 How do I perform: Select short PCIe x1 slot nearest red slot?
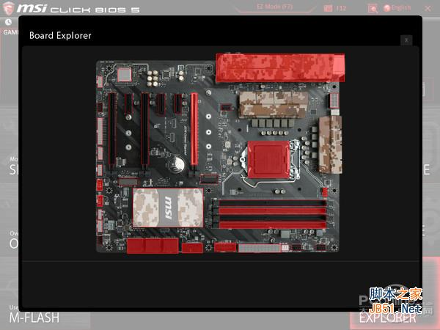178,104
